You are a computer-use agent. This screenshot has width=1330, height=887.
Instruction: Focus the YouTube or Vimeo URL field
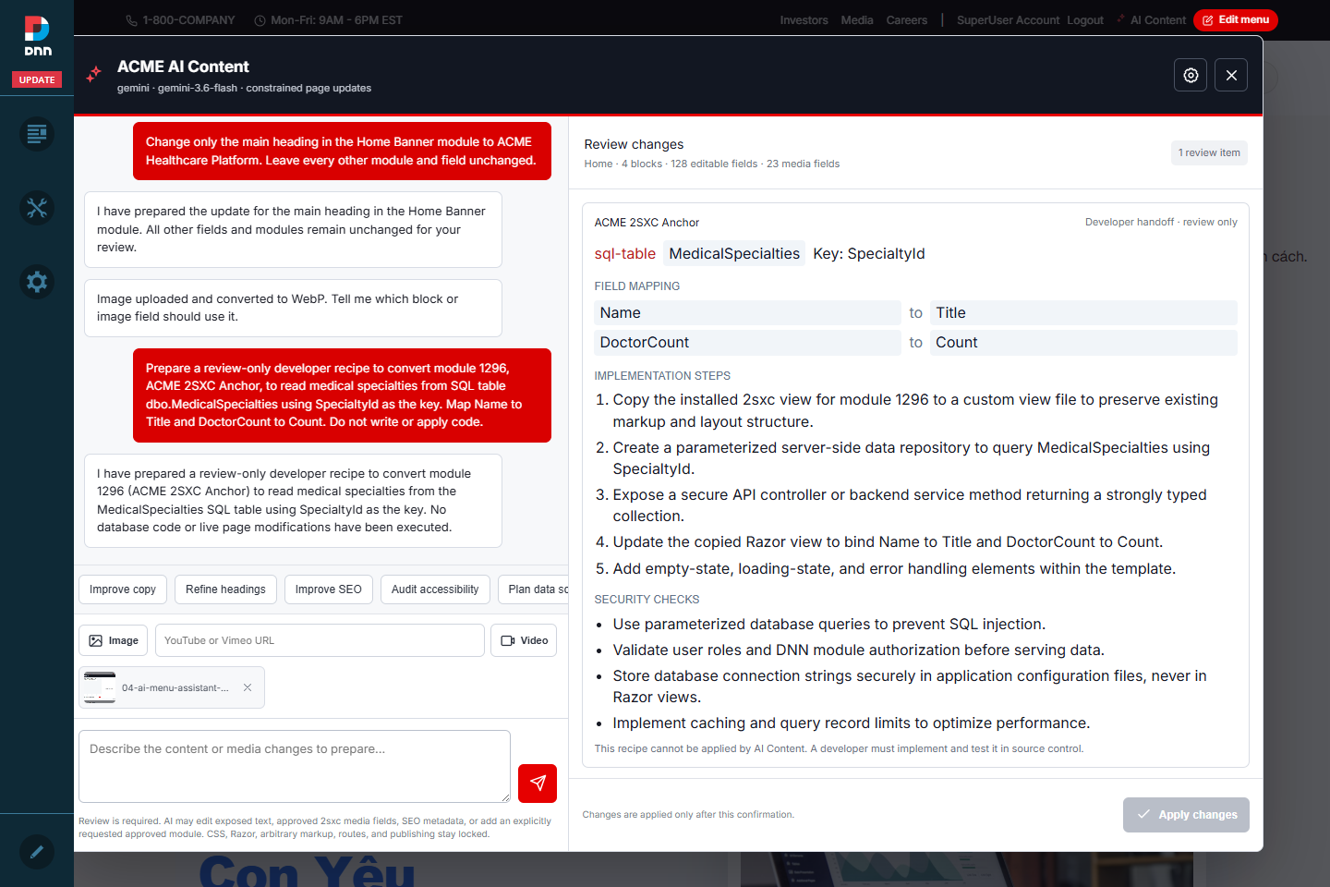tap(320, 640)
